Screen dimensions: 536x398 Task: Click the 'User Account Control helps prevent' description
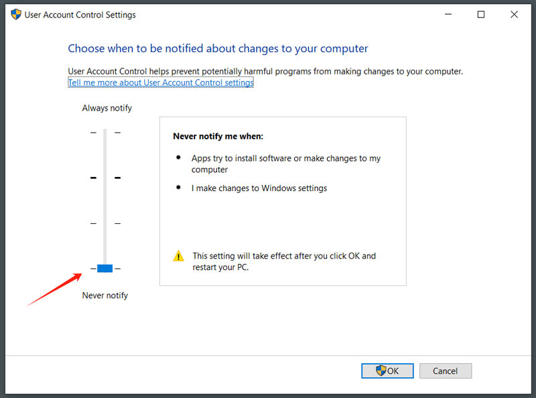265,72
